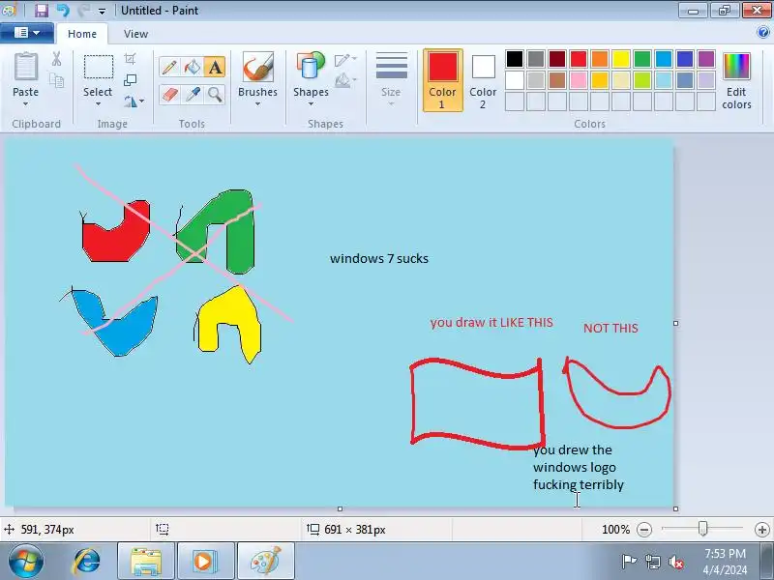Image resolution: width=774 pixels, height=580 pixels.
Task: Click zoom out minus button
Action: tap(644, 530)
